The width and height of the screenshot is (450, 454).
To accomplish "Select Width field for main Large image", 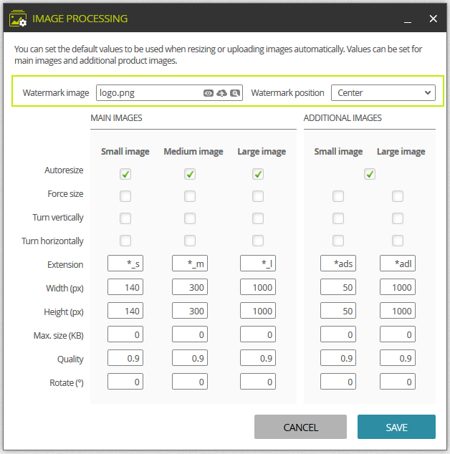I will click(x=258, y=287).
